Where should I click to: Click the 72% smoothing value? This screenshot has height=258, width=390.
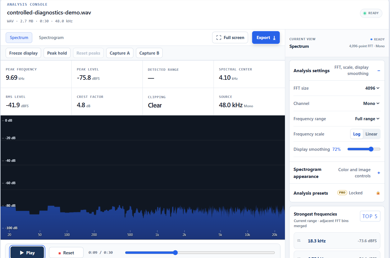click(x=336, y=149)
